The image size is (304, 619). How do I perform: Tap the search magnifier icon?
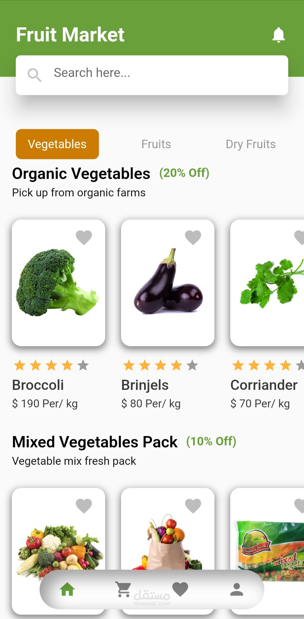pyautogui.click(x=34, y=75)
